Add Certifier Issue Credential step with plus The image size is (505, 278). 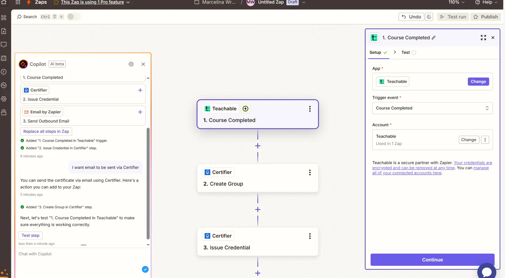click(x=140, y=90)
